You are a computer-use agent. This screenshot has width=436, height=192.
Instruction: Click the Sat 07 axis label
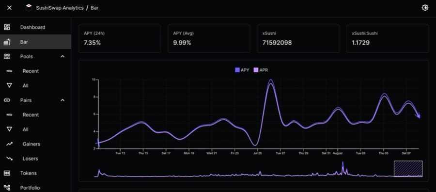click(406, 153)
